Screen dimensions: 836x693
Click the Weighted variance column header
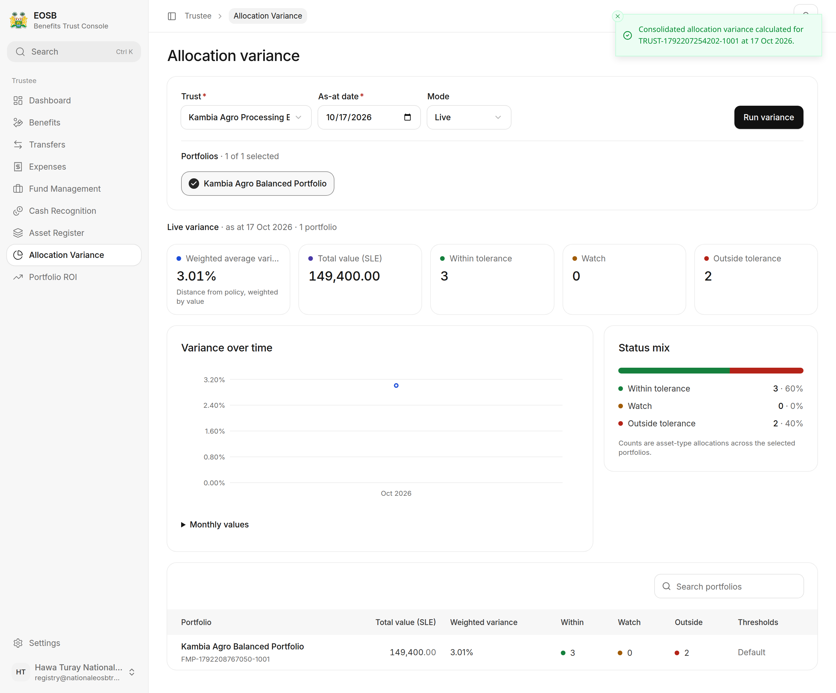[x=484, y=622]
